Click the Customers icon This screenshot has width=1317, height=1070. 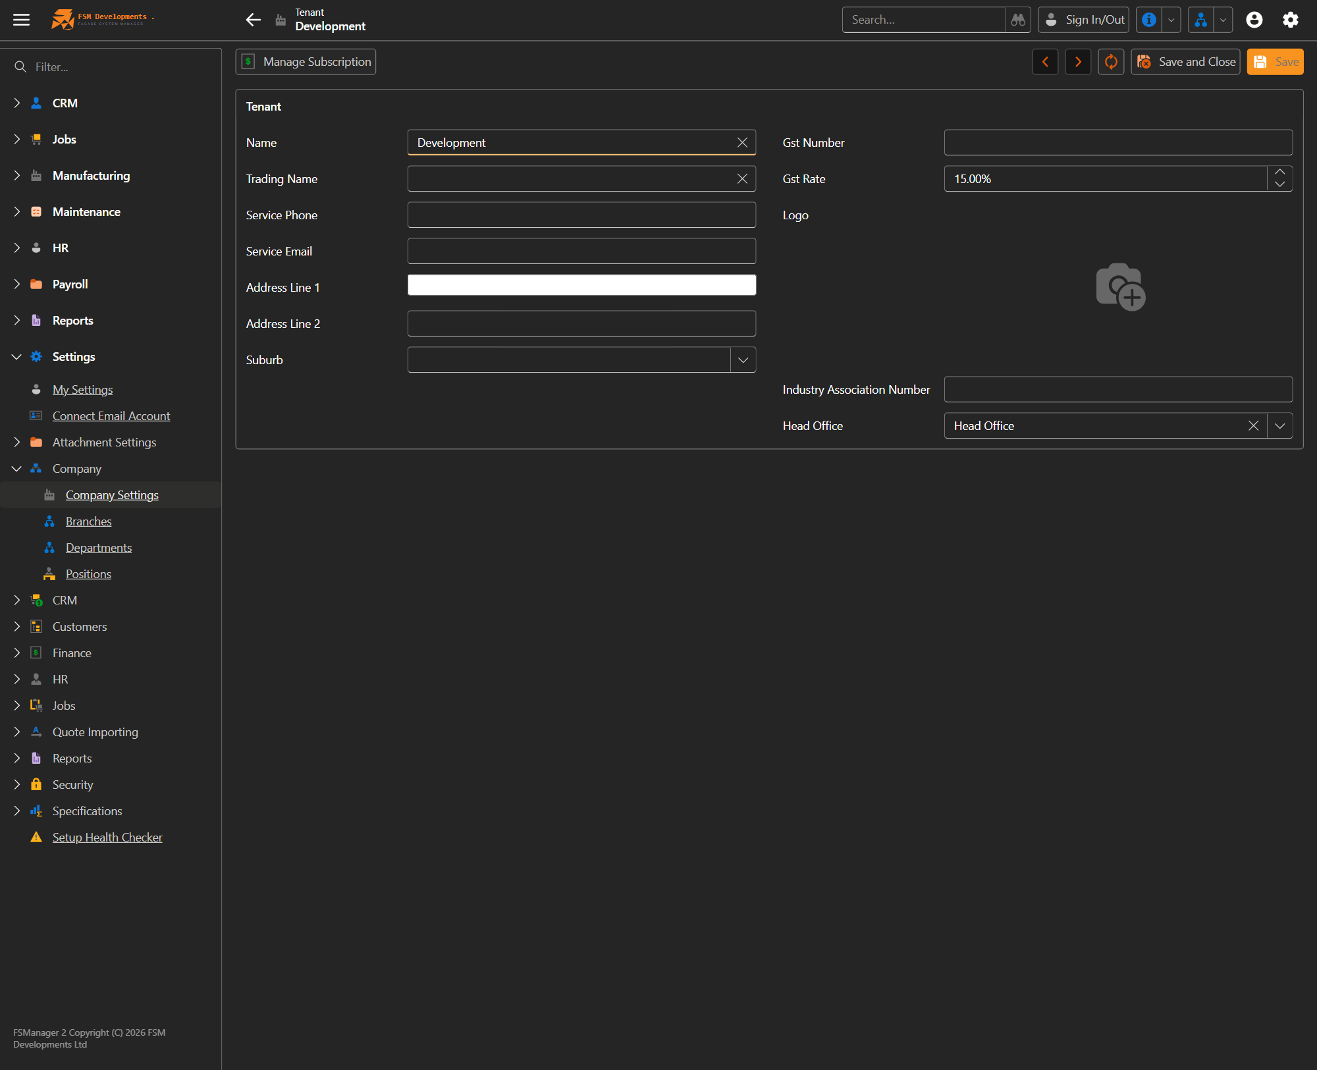pos(36,626)
